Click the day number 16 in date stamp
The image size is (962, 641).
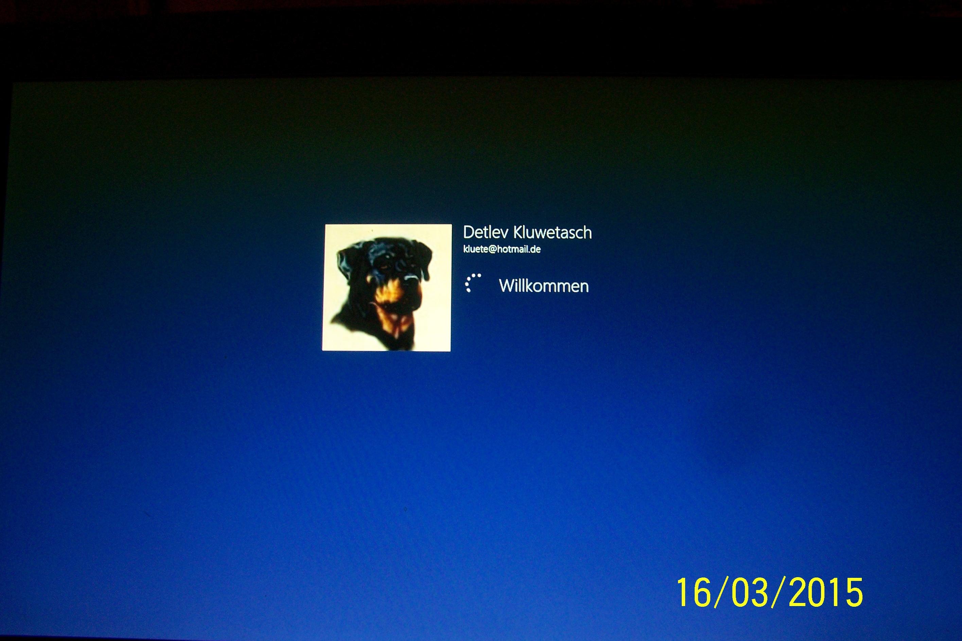[x=694, y=592]
